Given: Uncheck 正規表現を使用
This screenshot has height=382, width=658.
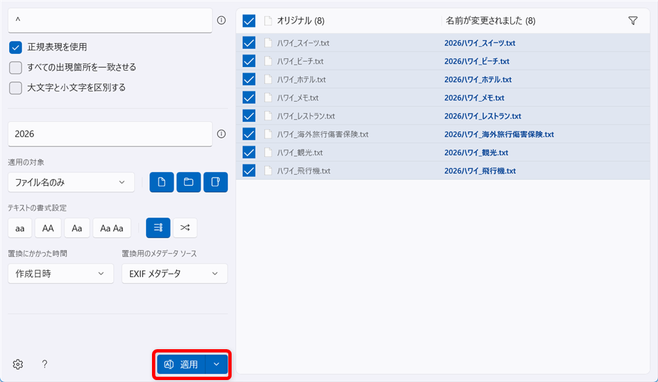Looking at the screenshot, I should pos(15,47).
